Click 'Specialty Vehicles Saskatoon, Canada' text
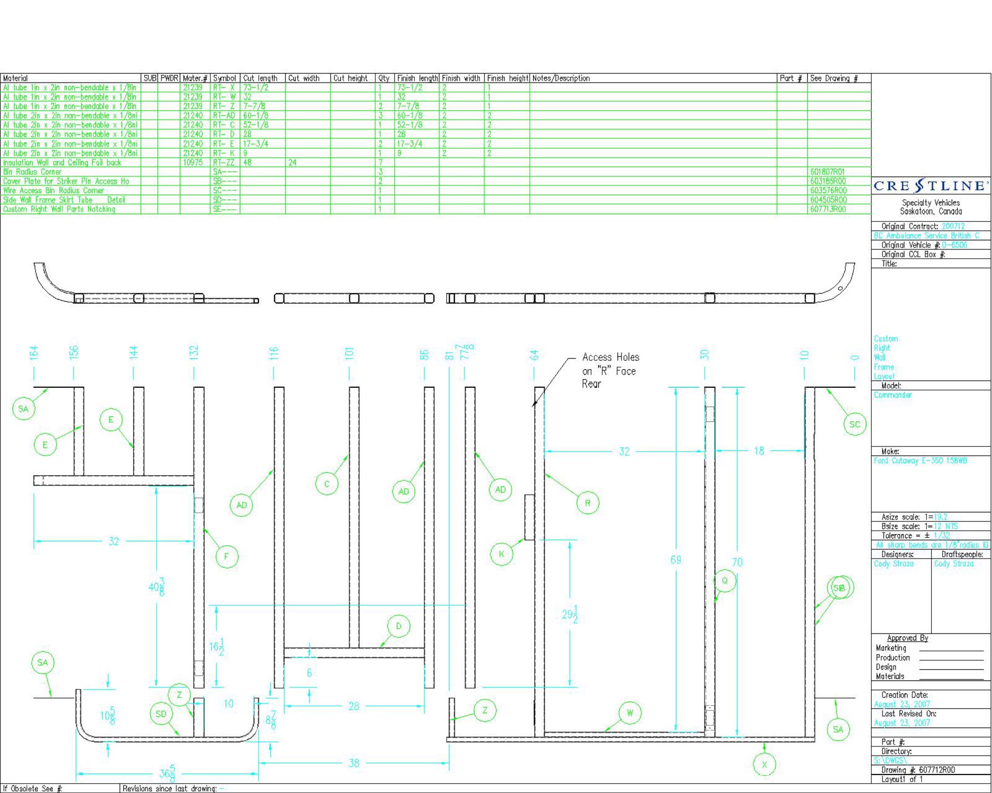Screen dimensions: 992x793 931,207
